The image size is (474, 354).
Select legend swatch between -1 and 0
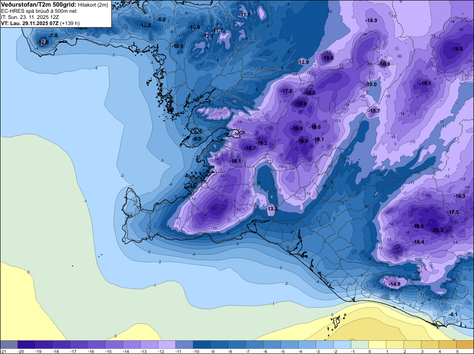[359, 345]
